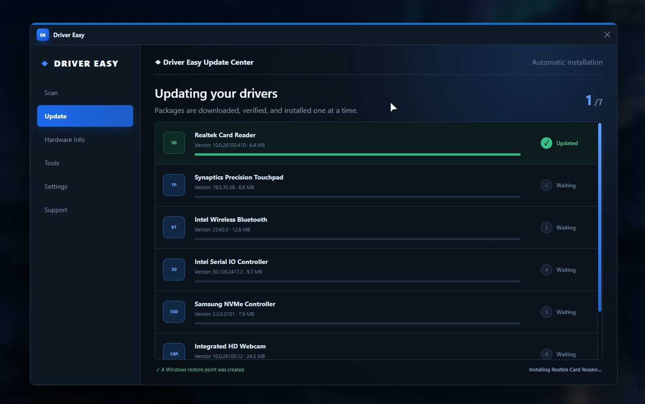Click the Waiting status for Intel Bluetooth
This screenshot has width=645, height=404.
566,228
